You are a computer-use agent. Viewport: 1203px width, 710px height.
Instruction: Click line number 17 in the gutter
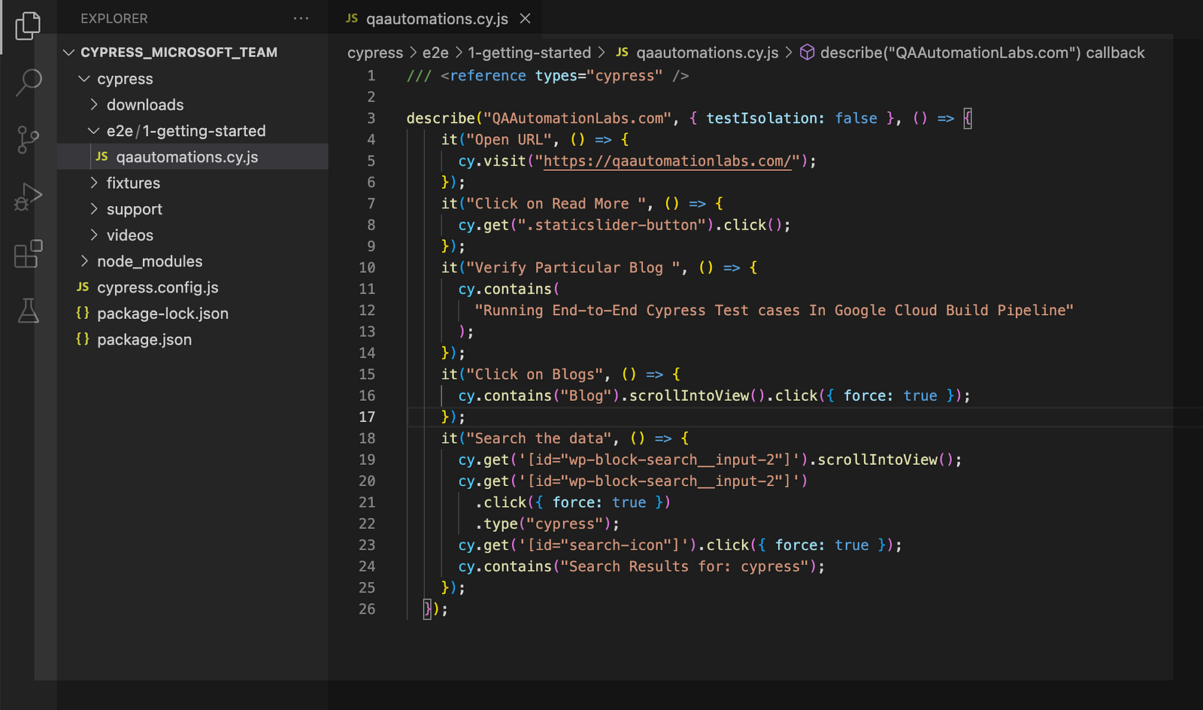coord(367,417)
